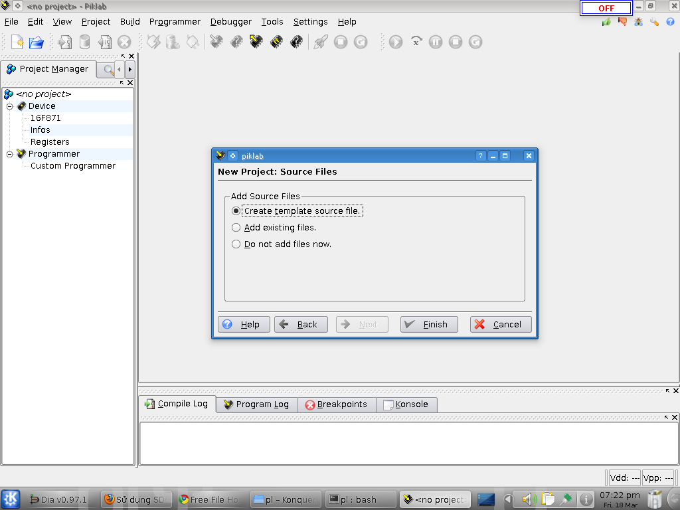Select 16F871 device in project tree
This screenshot has width=680, height=510.
46,118
